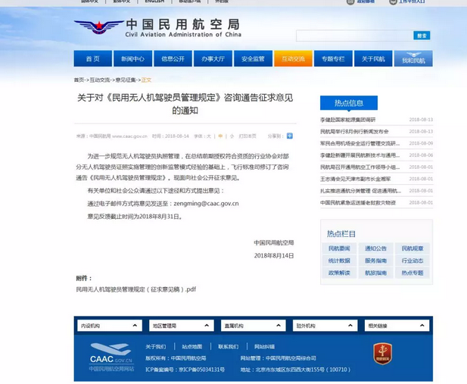The width and height of the screenshot is (467, 384).
Task: Select small font size 小
Action: [x=232, y=136]
